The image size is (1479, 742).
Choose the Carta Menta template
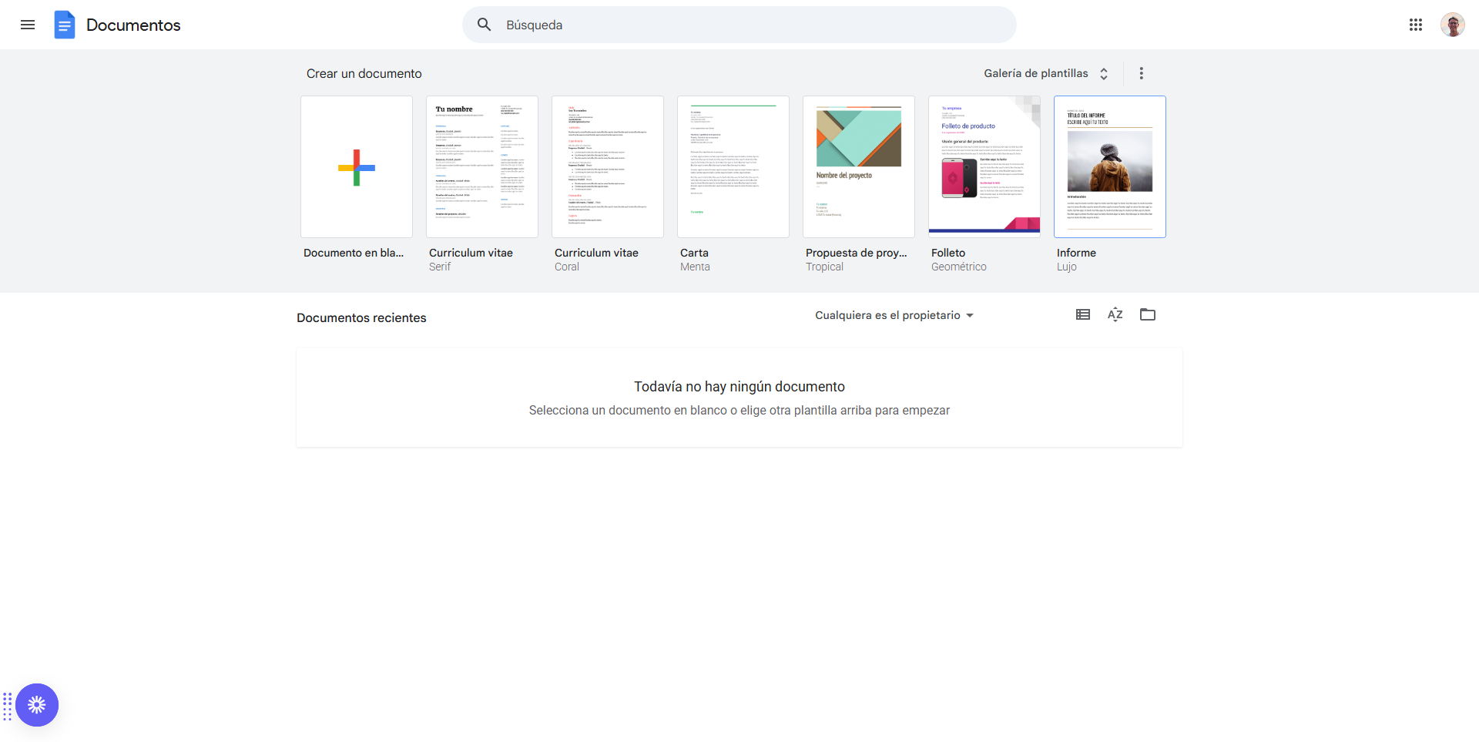(x=733, y=166)
